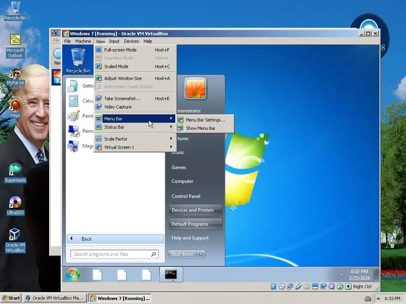Launch Supermium browser shortcut
The image size is (406, 304).
15,173
